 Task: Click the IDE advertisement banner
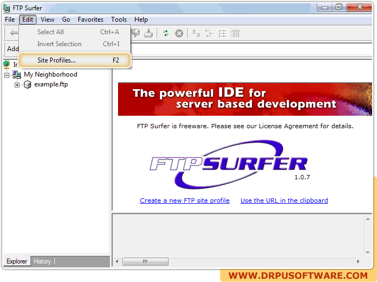pyautogui.click(x=245, y=99)
